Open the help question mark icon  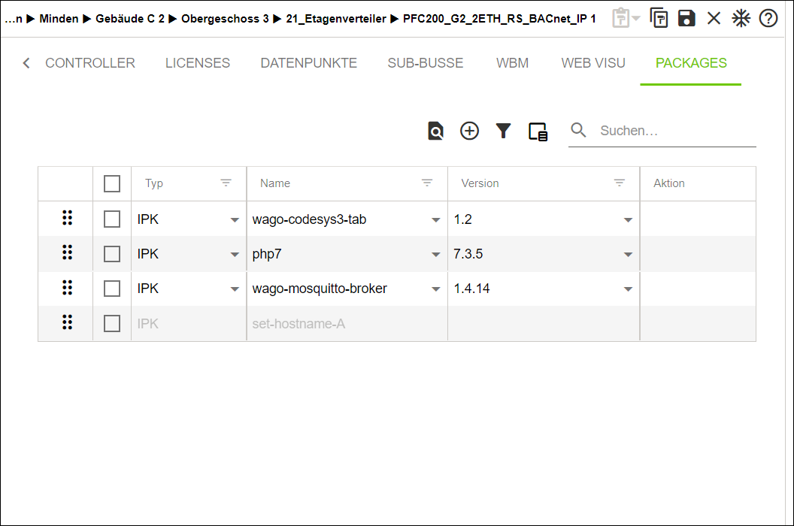768,18
